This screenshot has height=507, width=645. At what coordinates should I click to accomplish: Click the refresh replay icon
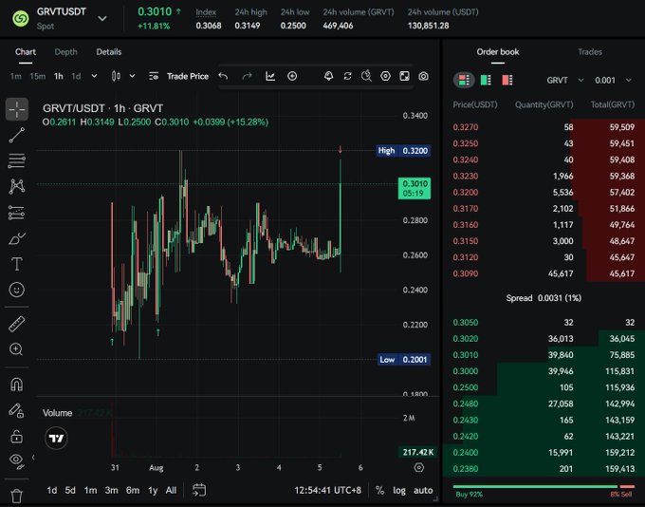point(347,76)
